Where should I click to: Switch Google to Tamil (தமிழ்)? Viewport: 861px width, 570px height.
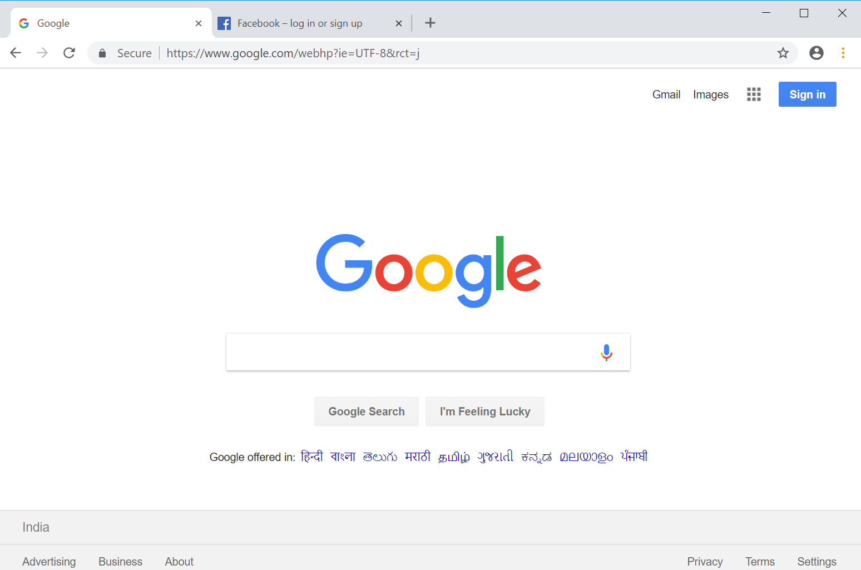point(454,457)
